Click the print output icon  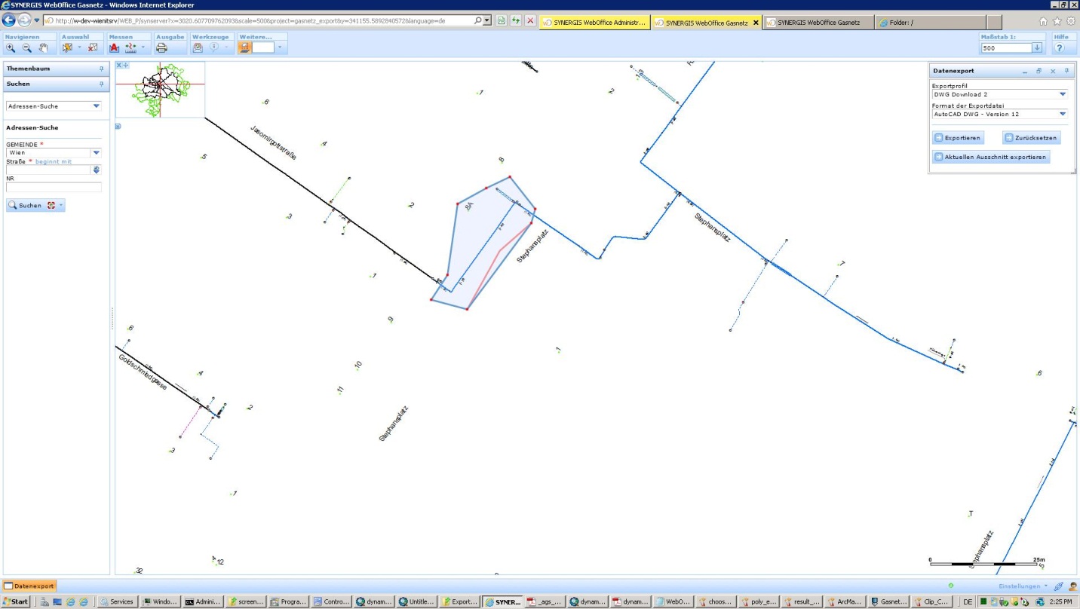point(161,47)
